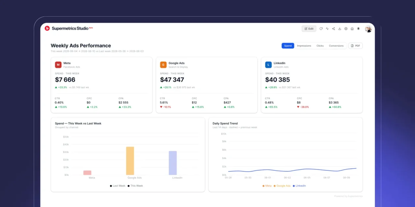Screen dimensions: 415x207
Task: Open the activity pulse icon
Action: (327, 28)
